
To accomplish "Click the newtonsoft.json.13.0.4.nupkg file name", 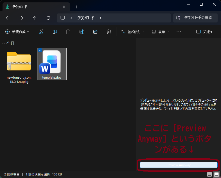I will pos(19,80).
